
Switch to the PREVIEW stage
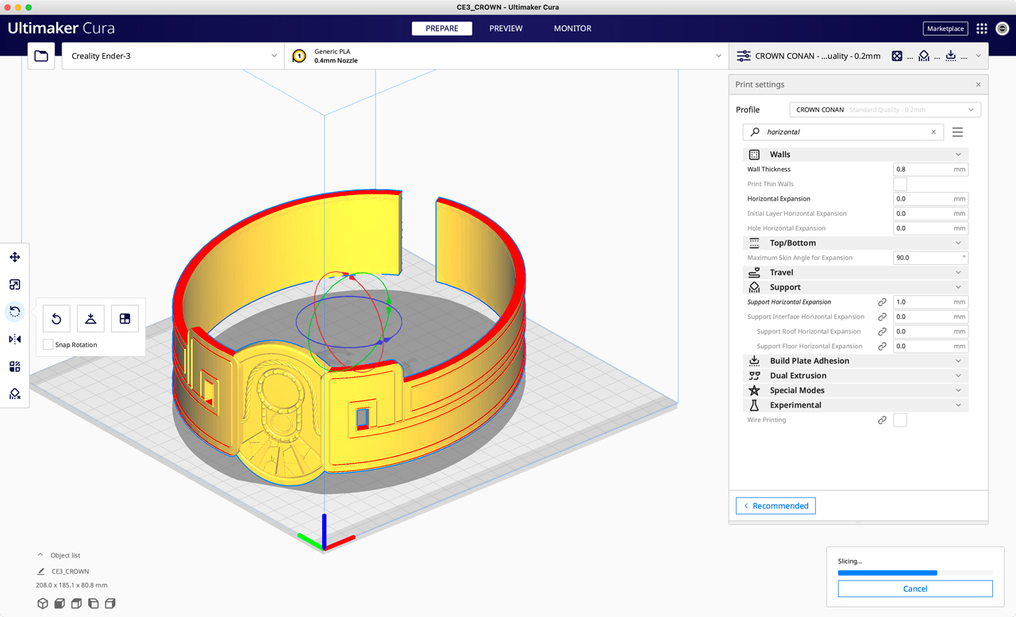pyautogui.click(x=506, y=29)
